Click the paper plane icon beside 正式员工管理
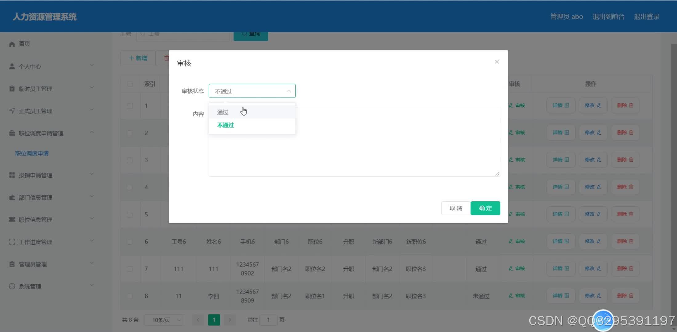 click(12, 111)
